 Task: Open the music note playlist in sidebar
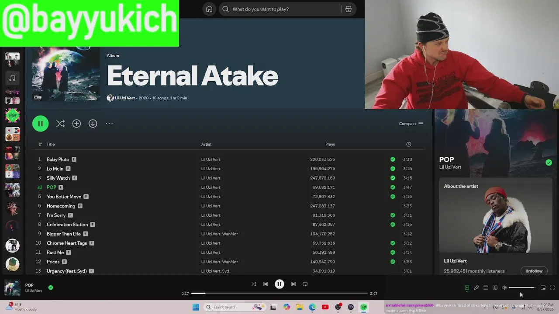coord(12,78)
